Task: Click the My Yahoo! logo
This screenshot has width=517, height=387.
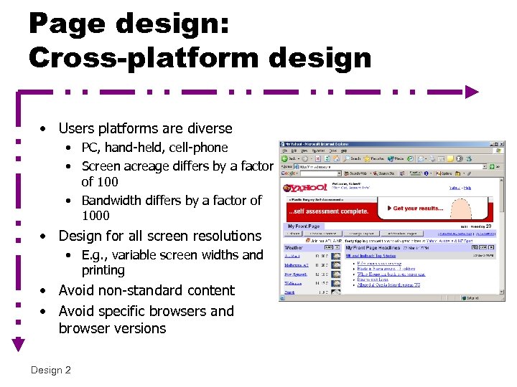Action: point(304,188)
